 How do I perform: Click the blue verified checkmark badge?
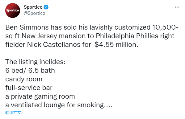tap(46, 7)
